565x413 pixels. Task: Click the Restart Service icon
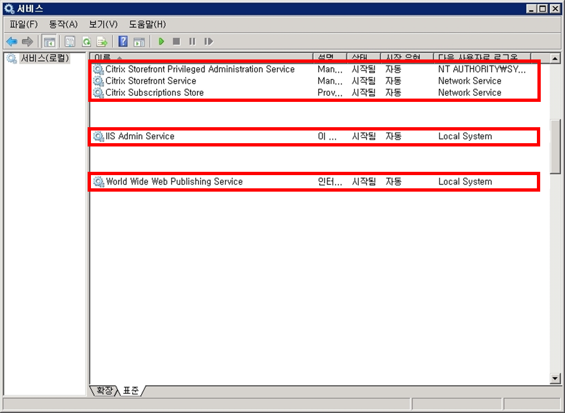pos(208,41)
